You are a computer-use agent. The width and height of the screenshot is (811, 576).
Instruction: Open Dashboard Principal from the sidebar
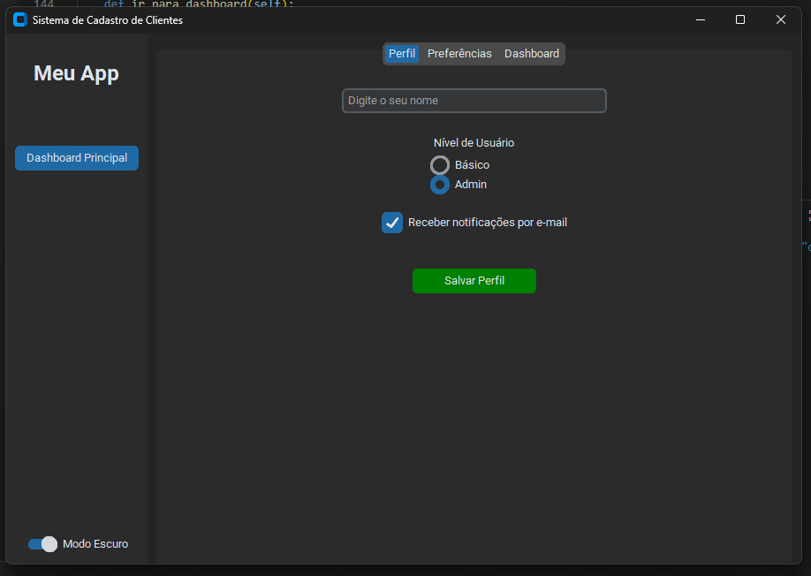(77, 158)
